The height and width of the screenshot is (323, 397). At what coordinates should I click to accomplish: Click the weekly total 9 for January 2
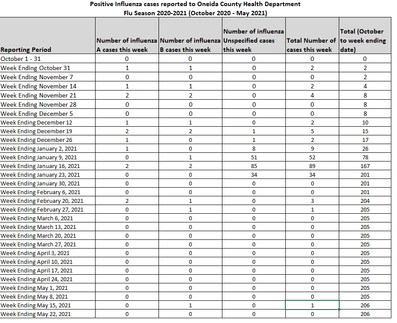coord(312,148)
